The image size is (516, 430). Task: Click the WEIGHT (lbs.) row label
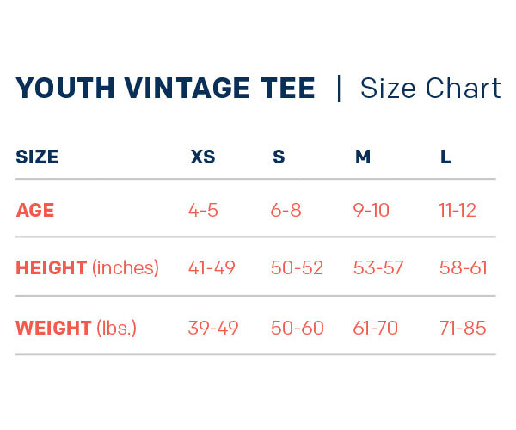77,328
